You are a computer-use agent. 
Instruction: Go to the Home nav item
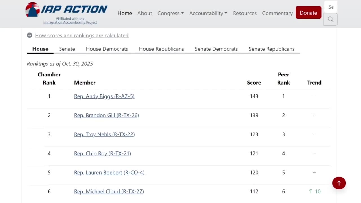coord(125,13)
